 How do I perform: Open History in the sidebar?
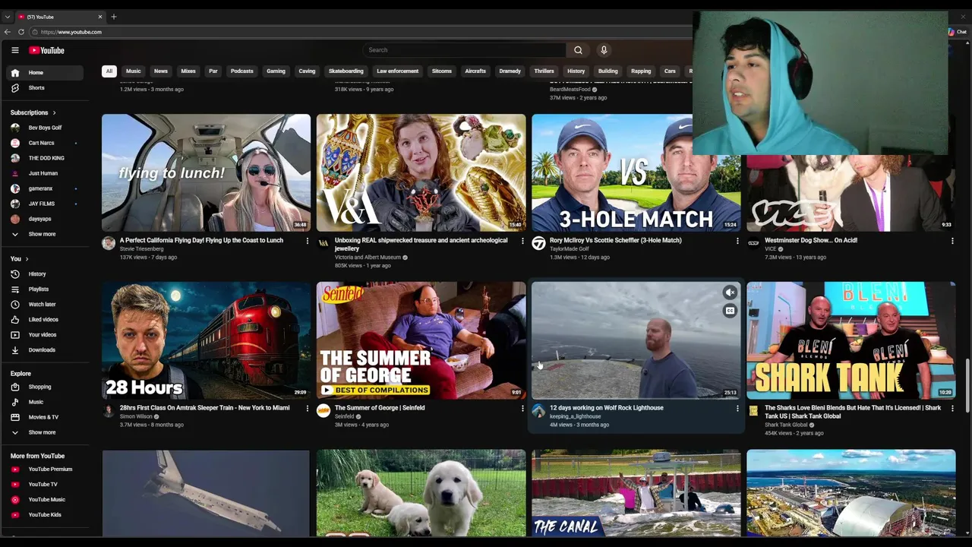46,274
